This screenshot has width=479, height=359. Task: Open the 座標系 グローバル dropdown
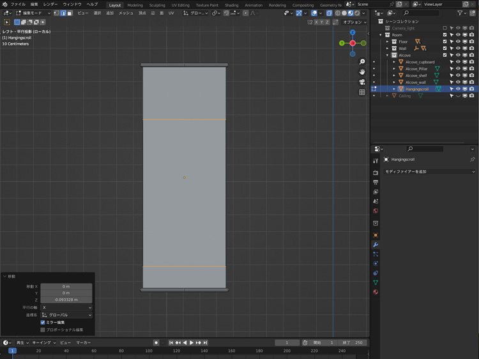point(66,315)
